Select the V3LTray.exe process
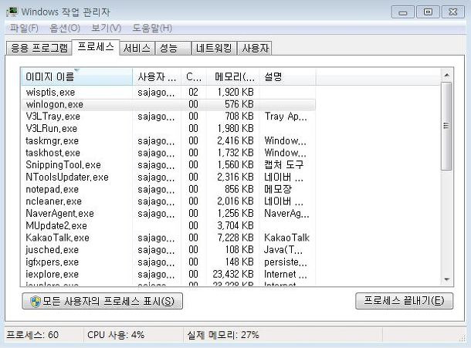 pyautogui.click(x=168, y=117)
